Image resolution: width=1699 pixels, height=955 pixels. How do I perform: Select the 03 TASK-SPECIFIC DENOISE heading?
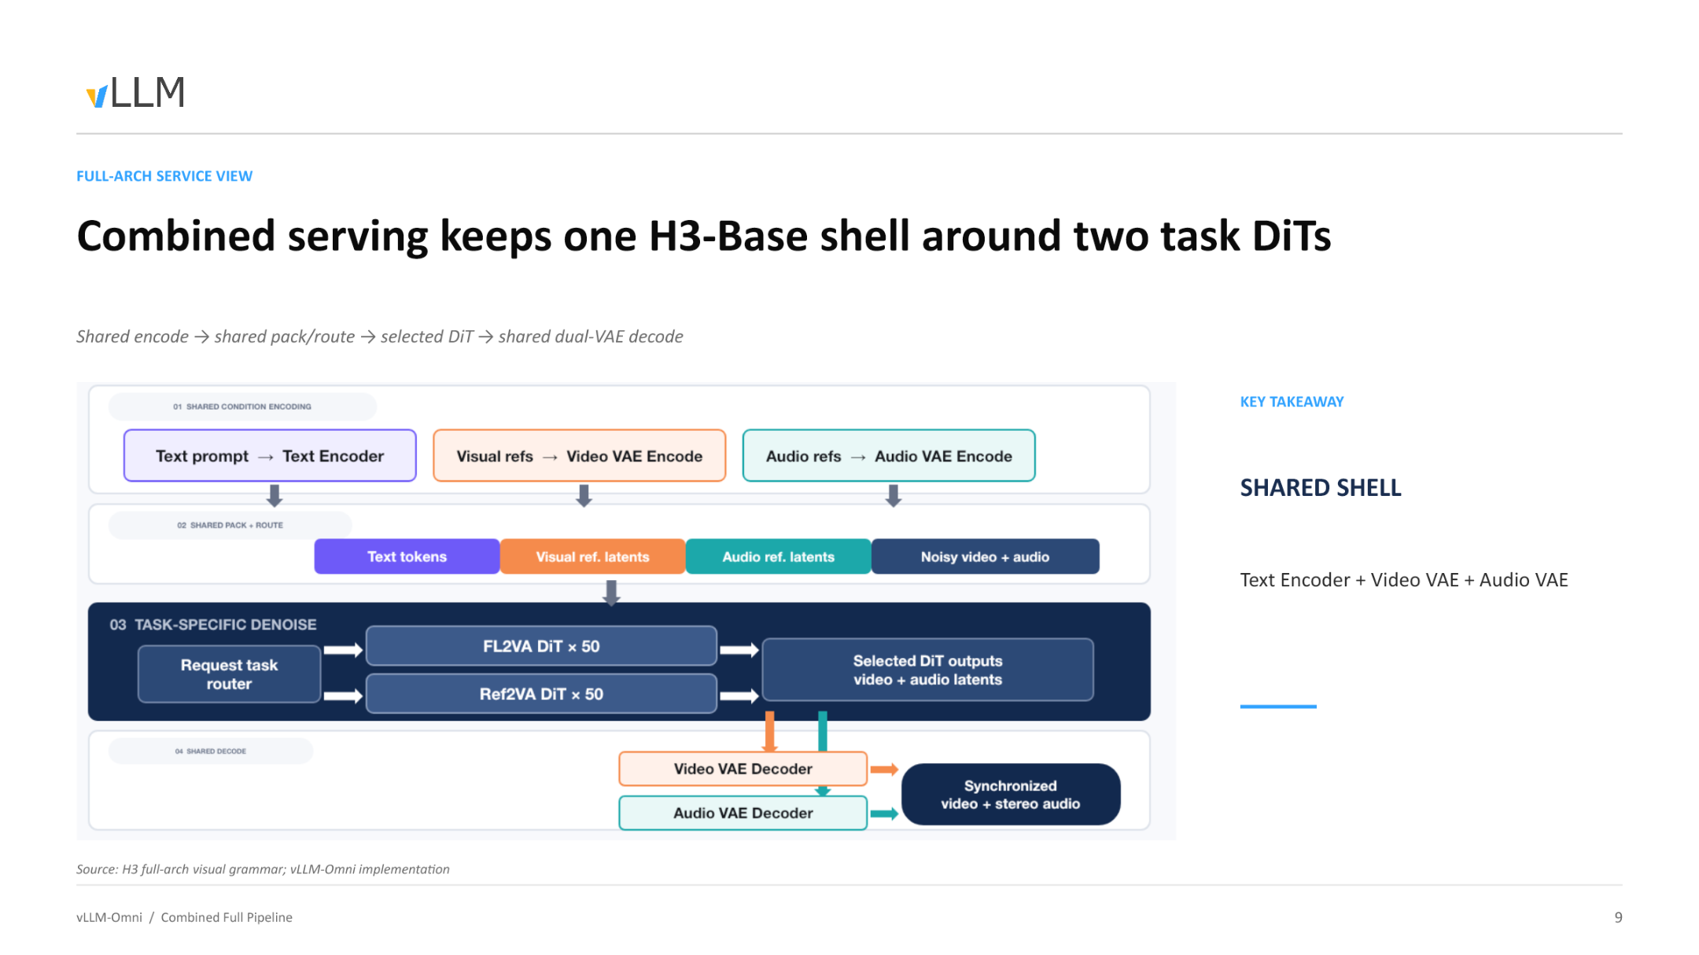coord(213,625)
